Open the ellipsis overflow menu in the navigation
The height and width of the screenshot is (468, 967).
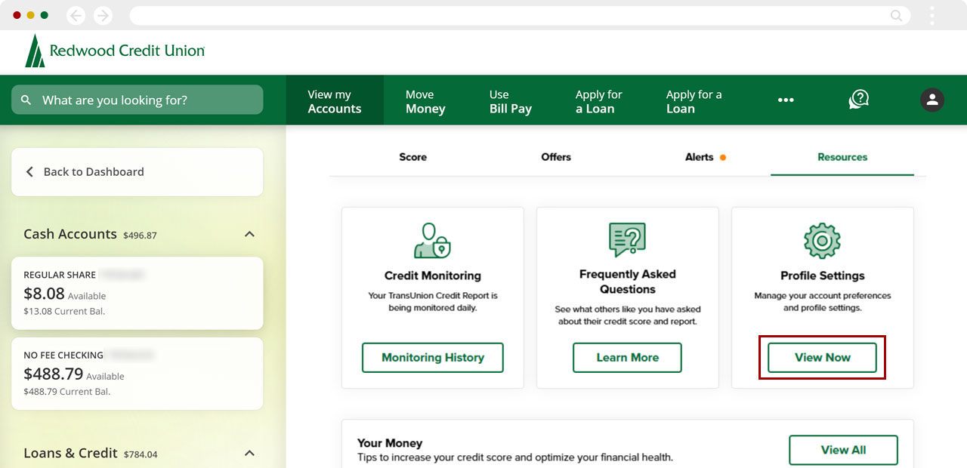[786, 100]
